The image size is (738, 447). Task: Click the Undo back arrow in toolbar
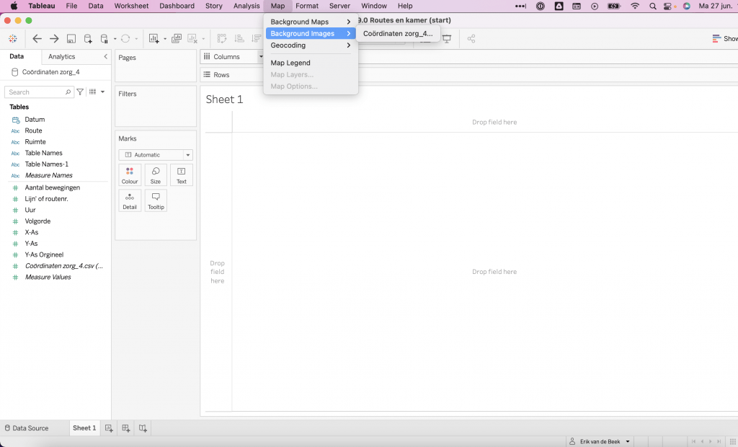tap(37, 39)
